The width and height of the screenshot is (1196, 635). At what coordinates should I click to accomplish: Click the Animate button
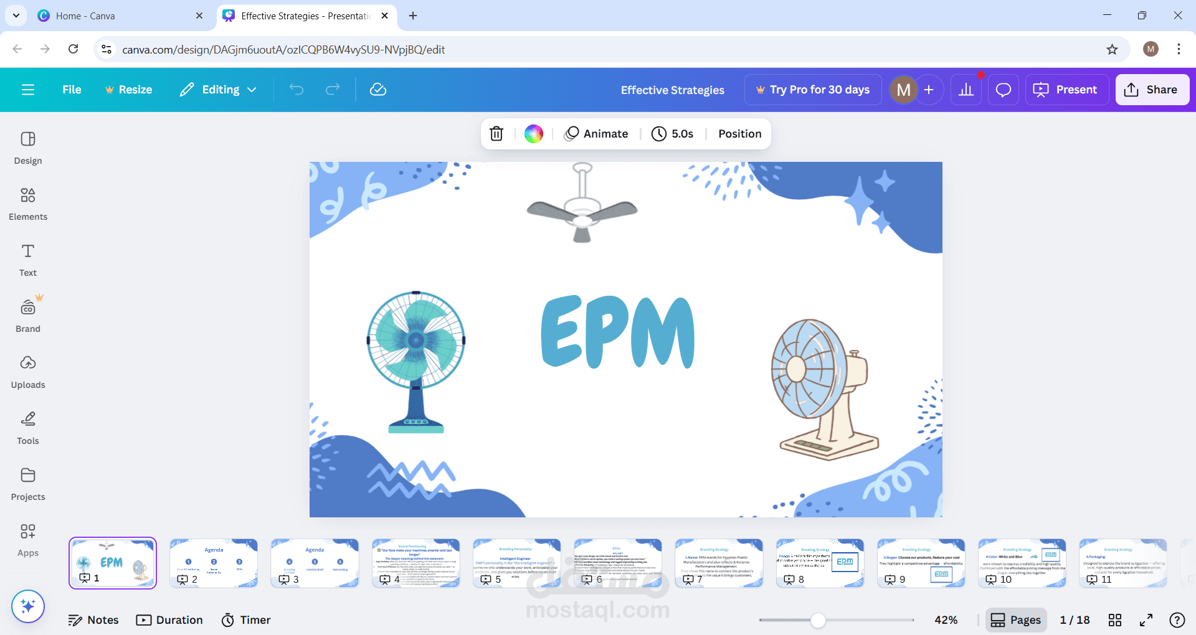pyautogui.click(x=596, y=134)
